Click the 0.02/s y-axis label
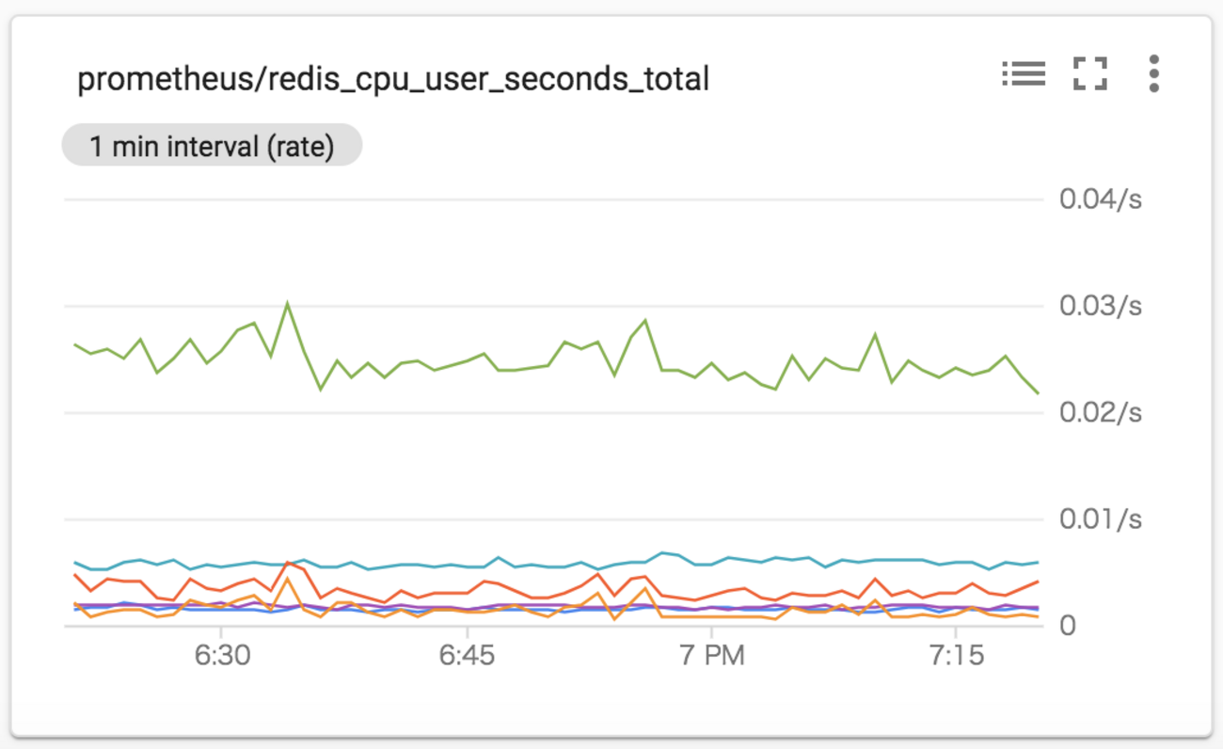The height and width of the screenshot is (749, 1223). (x=1100, y=412)
